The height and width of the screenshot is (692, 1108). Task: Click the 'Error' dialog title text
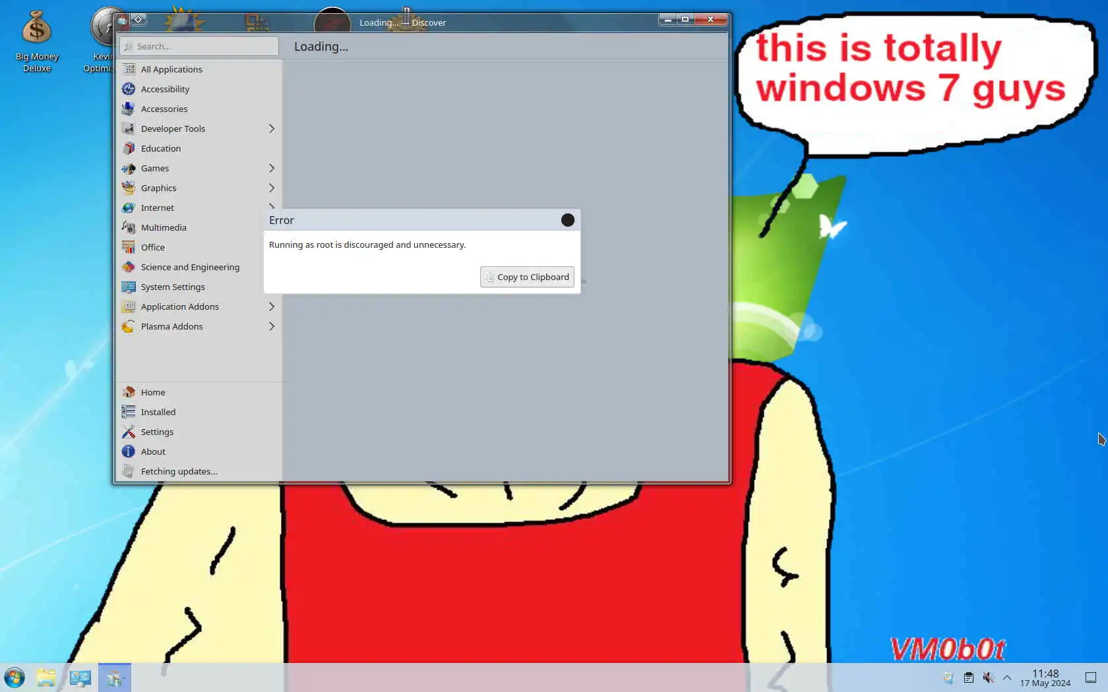tap(282, 220)
